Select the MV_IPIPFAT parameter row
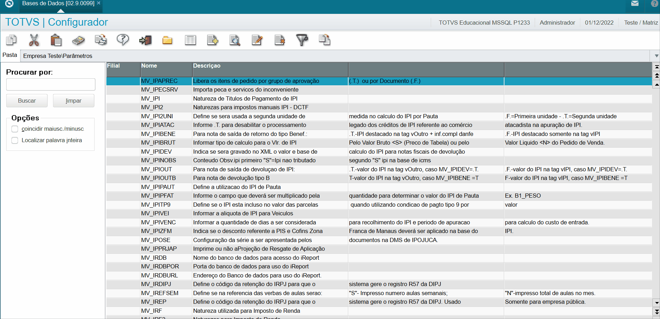 [x=379, y=196]
